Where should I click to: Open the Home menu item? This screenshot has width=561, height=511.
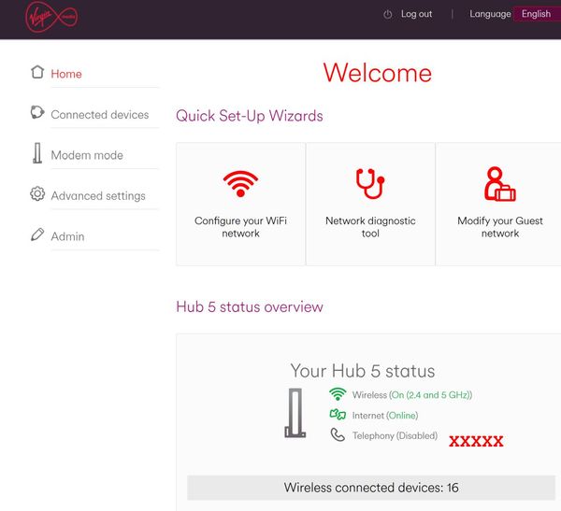pyautogui.click(x=66, y=74)
